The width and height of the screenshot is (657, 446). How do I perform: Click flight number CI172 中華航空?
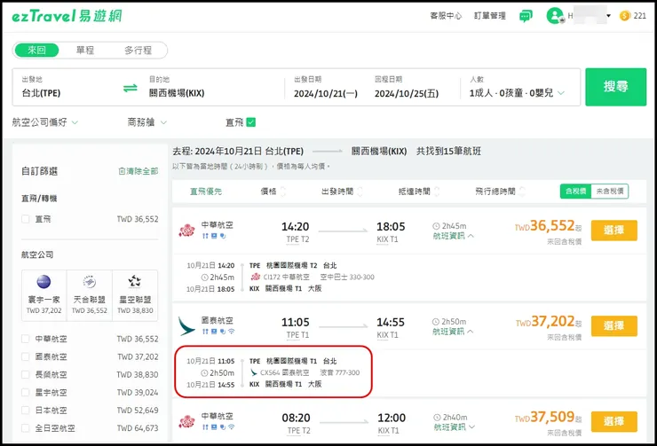coord(287,277)
